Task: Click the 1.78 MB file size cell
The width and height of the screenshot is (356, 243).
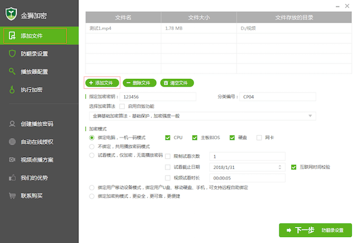Action: (199, 28)
